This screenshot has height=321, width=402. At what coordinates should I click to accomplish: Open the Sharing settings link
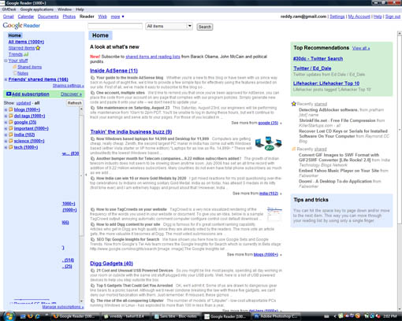[69, 86]
